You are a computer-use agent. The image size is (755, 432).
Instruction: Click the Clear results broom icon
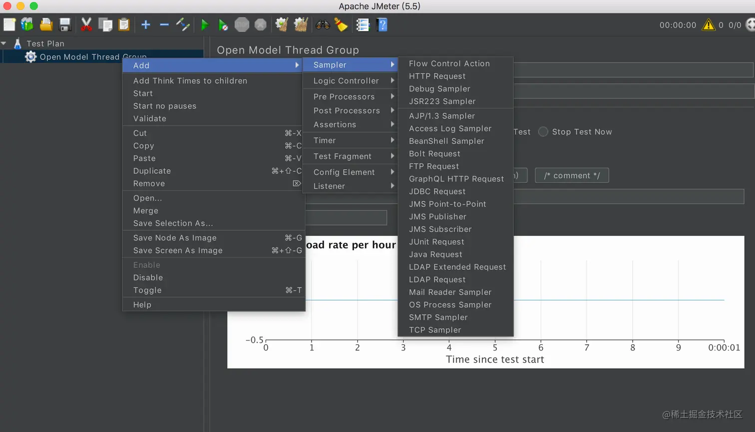[282, 24]
